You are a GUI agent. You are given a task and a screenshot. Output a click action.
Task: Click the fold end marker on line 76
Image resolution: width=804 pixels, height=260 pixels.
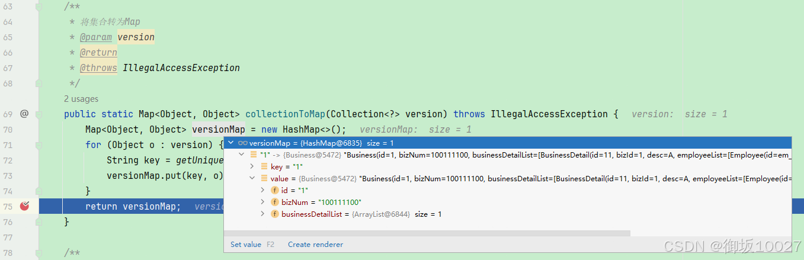pos(39,222)
